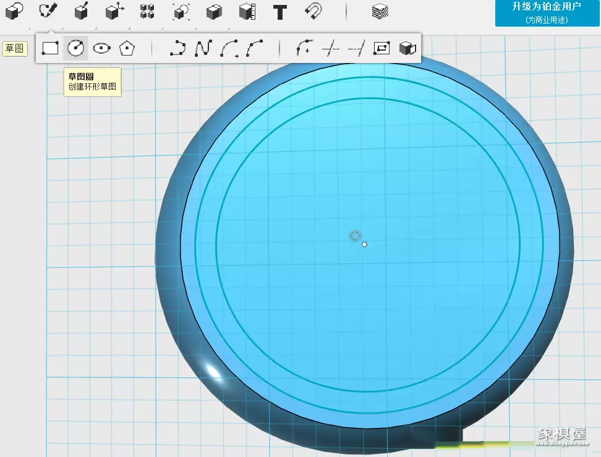Screen dimensions: 601x457
Task: Click the 升级为铂金用户 upgrade button
Action: [x=547, y=13]
